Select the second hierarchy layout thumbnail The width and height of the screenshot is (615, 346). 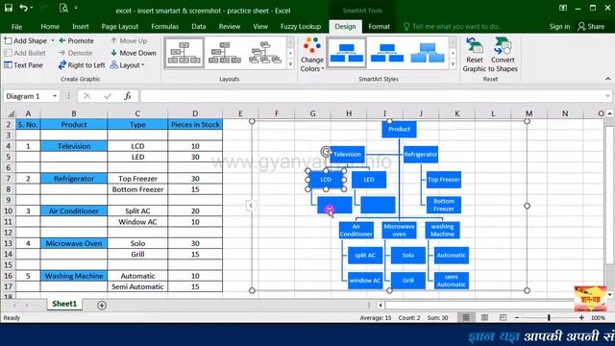pyautogui.click(x=225, y=53)
